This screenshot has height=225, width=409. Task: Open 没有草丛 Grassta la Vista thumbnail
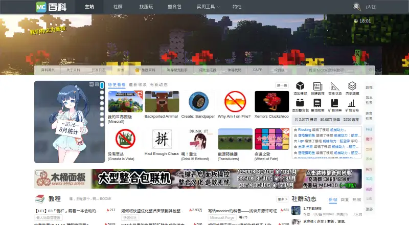[125, 139]
